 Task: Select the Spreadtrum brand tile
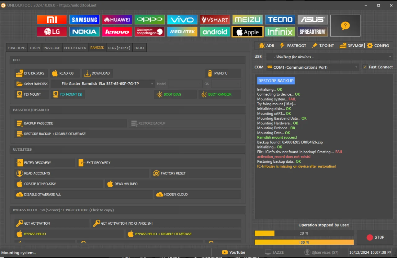click(x=313, y=32)
